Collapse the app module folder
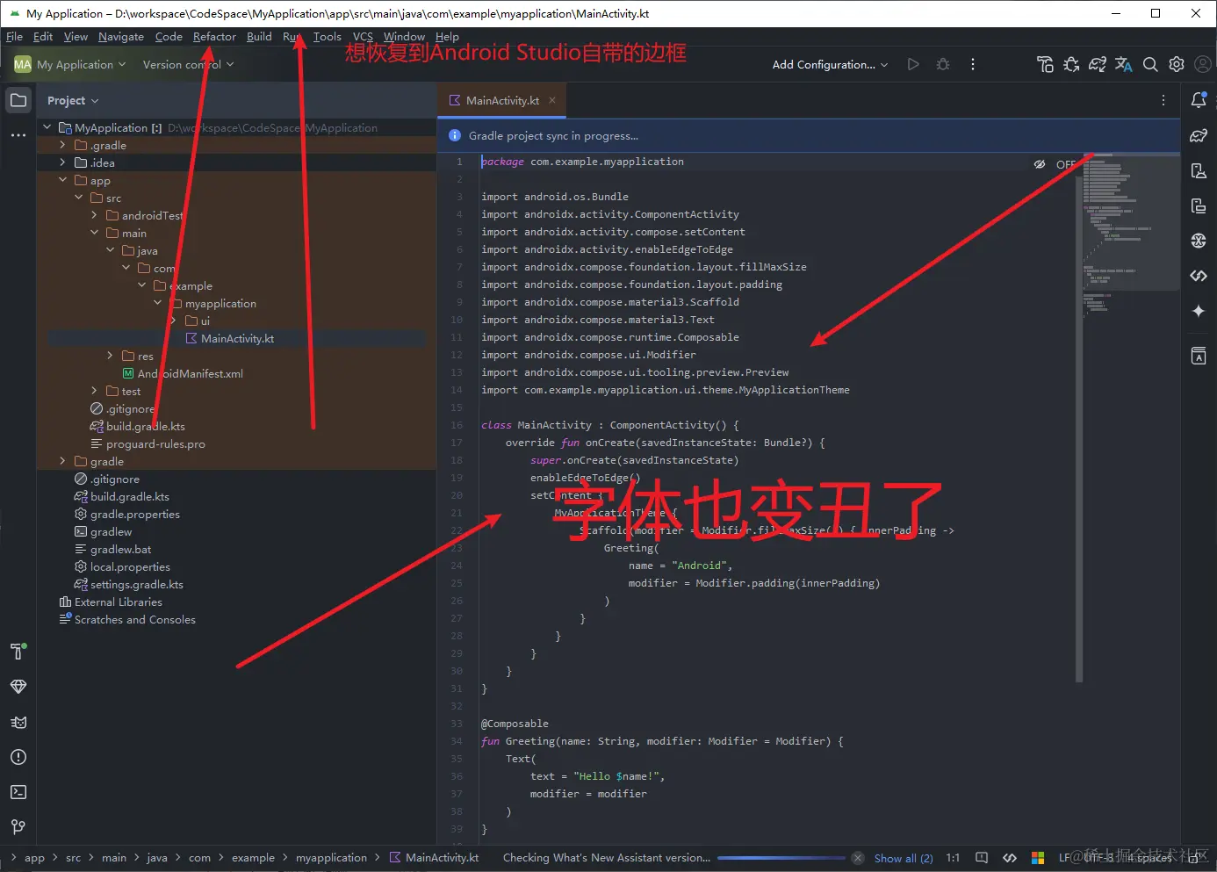 click(x=63, y=180)
